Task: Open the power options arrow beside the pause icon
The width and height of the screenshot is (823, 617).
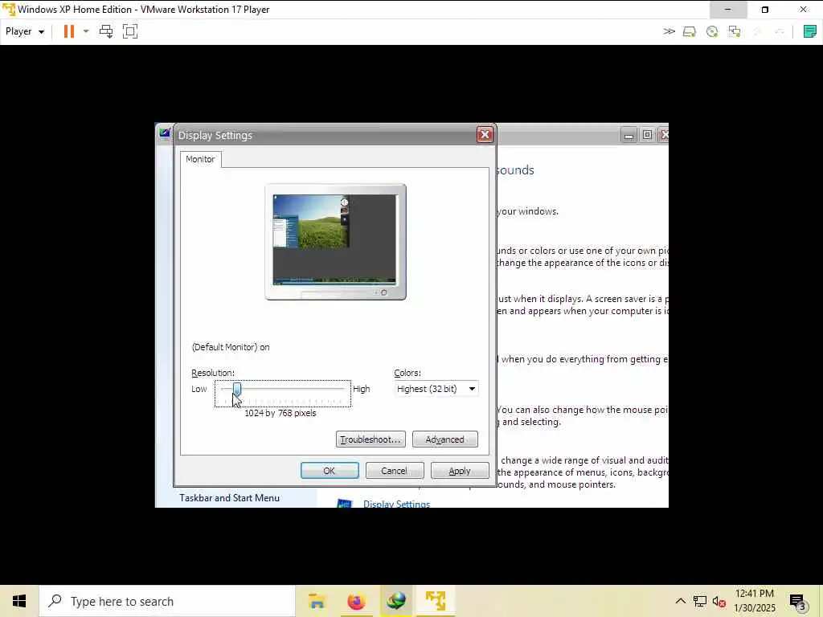Action: pos(86,31)
